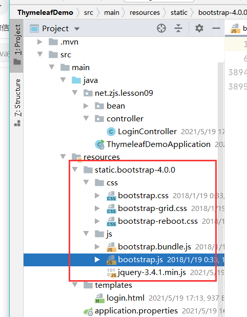Click the login.html file icon
Viewport: 247px width, 317px height.
pos(99,299)
